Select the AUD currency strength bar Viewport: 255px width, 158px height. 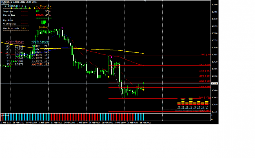(x=199, y=103)
